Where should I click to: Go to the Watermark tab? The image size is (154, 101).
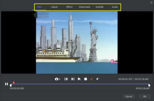[x=84, y=7]
